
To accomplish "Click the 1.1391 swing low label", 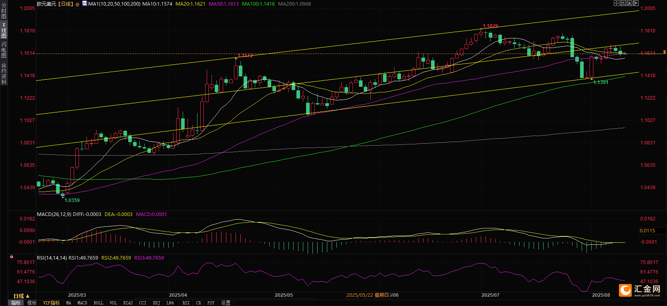I will point(601,82).
